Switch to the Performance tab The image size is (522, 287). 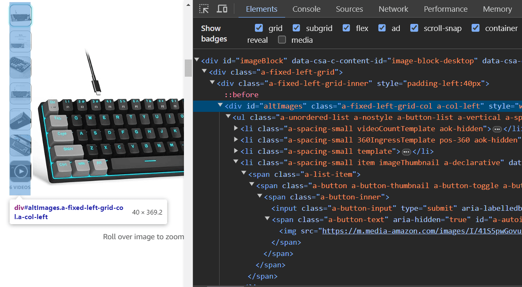click(x=446, y=9)
